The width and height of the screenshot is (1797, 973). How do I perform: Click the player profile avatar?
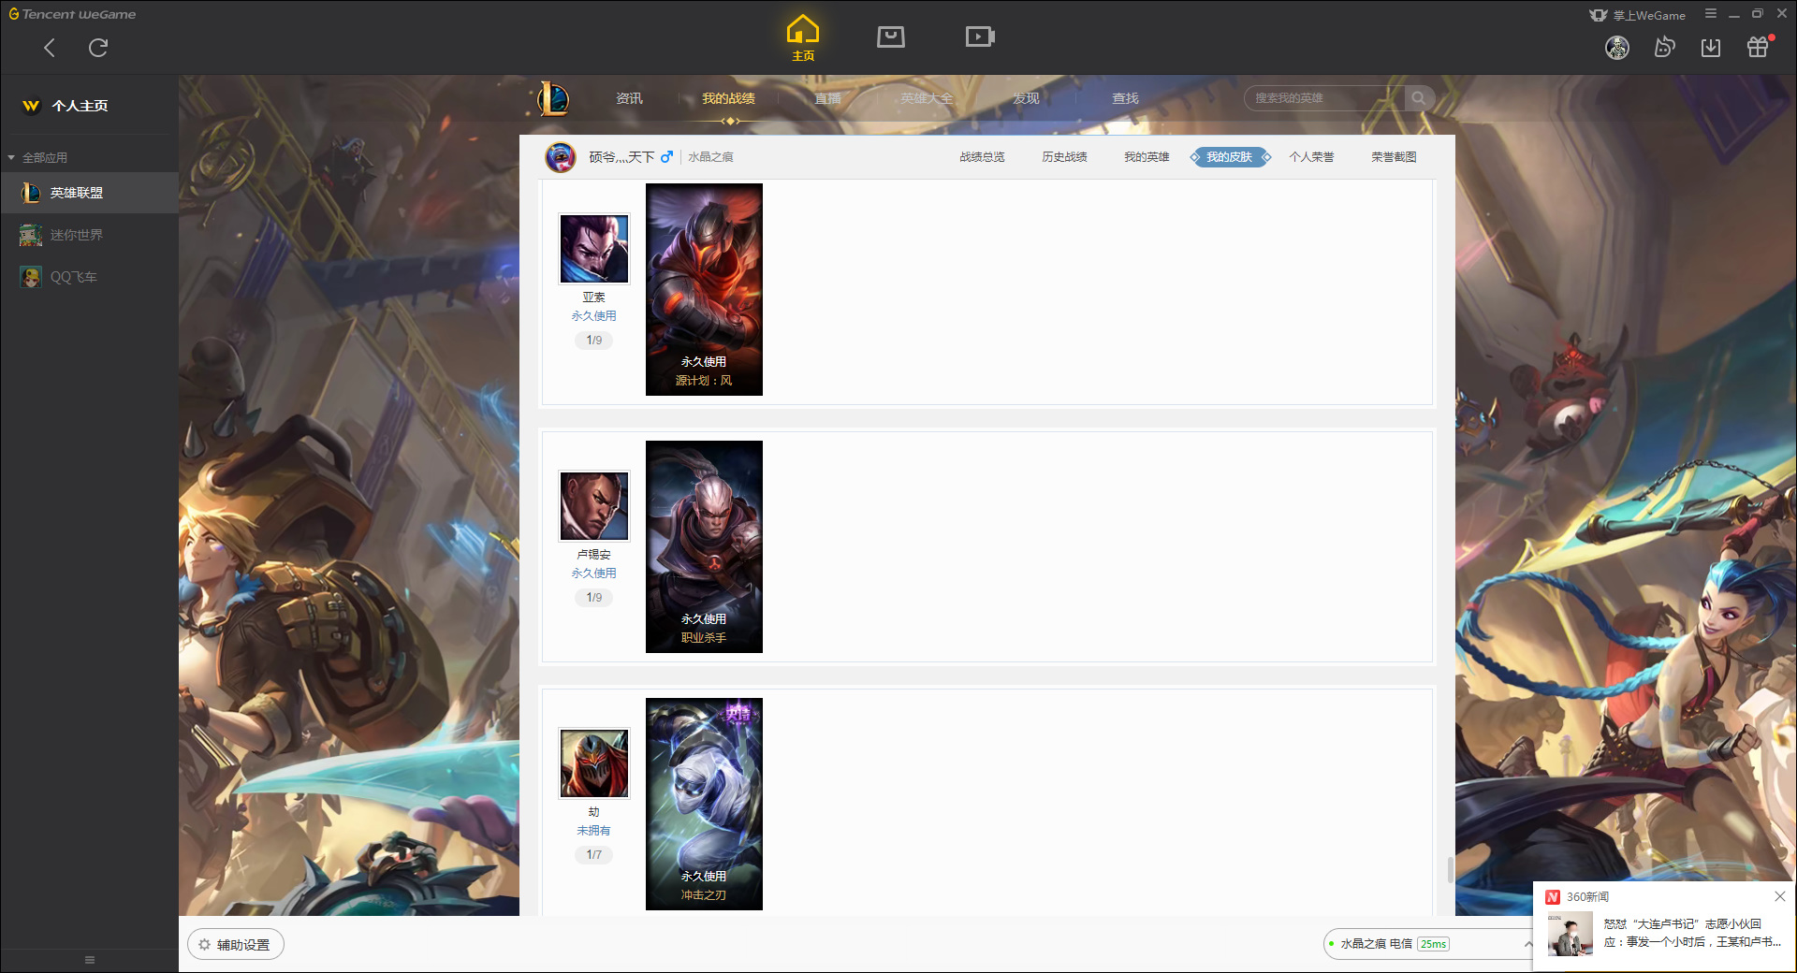coord(561,157)
